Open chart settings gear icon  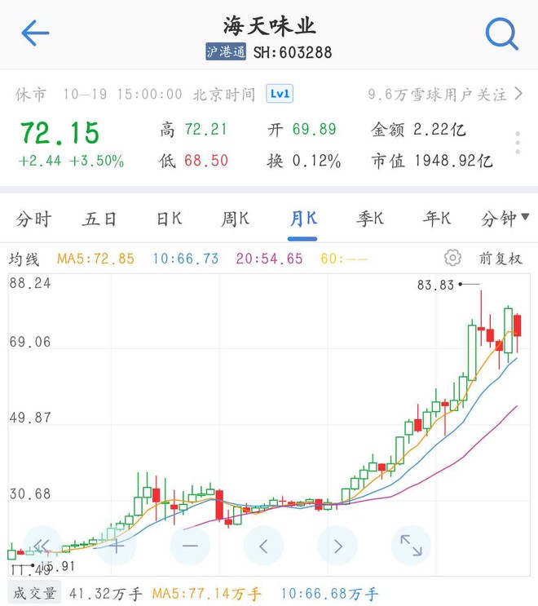pyautogui.click(x=452, y=258)
